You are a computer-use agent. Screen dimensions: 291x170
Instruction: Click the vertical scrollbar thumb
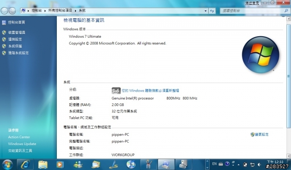pos(289,76)
